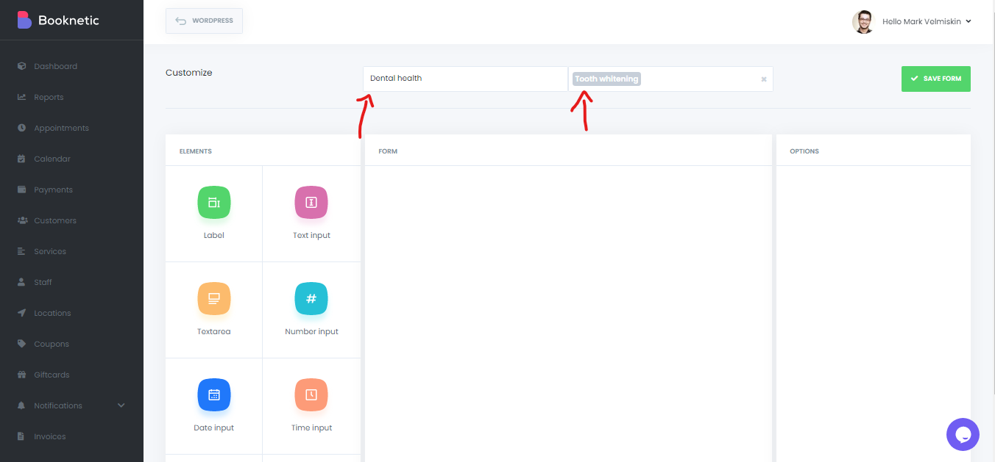Click the Locations arrow icon

tap(21, 313)
